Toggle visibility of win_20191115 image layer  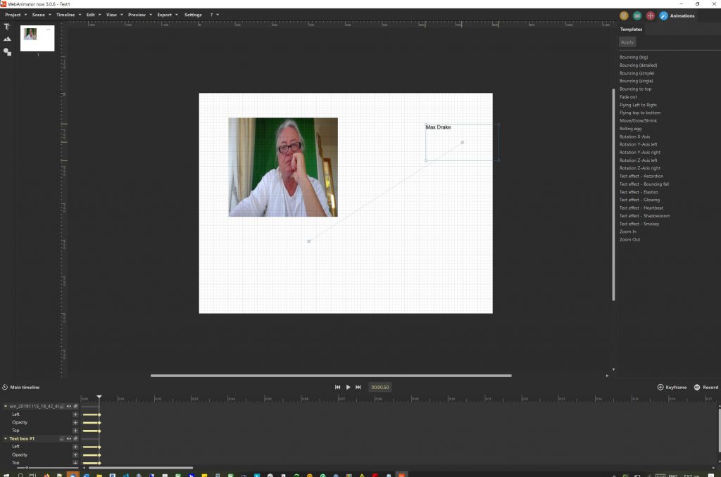coord(69,406)
